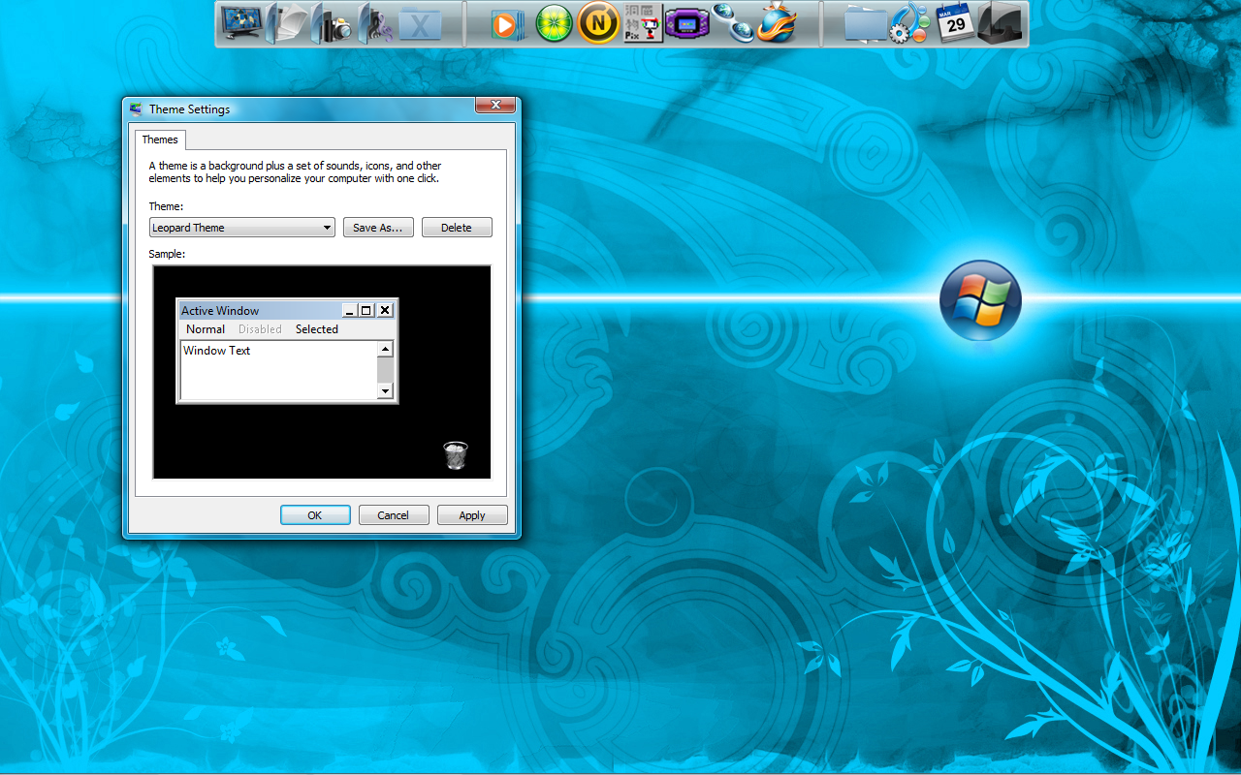Click the "Sample:" label
The image size is (1241, 775).
point(167,254)
